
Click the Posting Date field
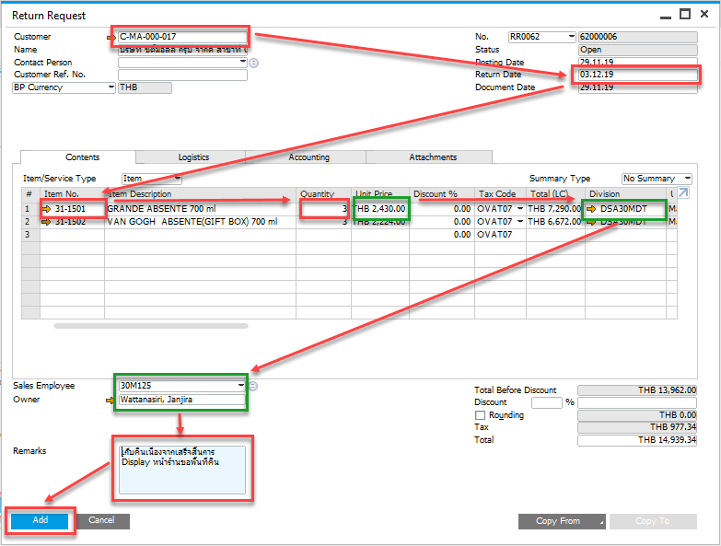click(638, 62)
